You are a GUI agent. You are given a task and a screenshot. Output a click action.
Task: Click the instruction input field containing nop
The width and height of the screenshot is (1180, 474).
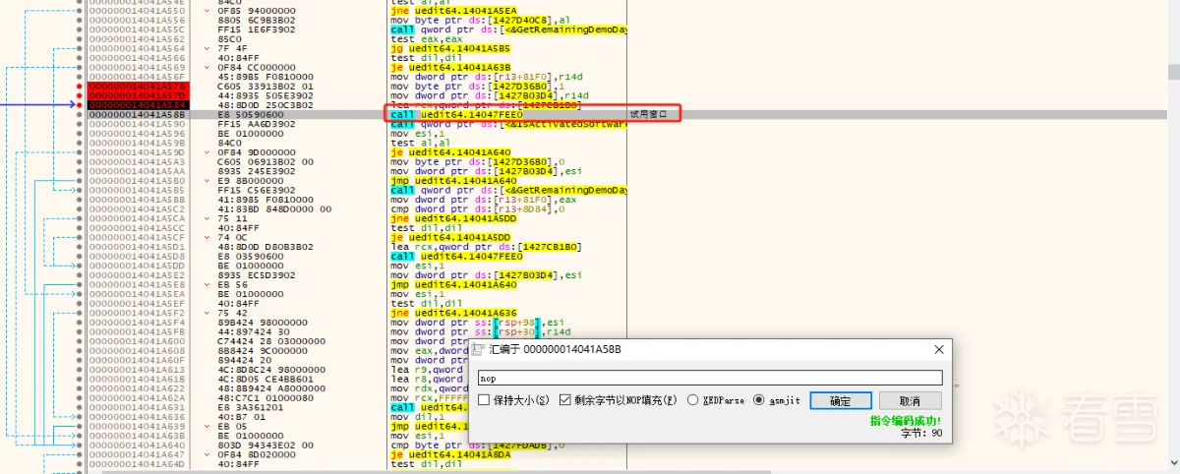tap(709, 378)
